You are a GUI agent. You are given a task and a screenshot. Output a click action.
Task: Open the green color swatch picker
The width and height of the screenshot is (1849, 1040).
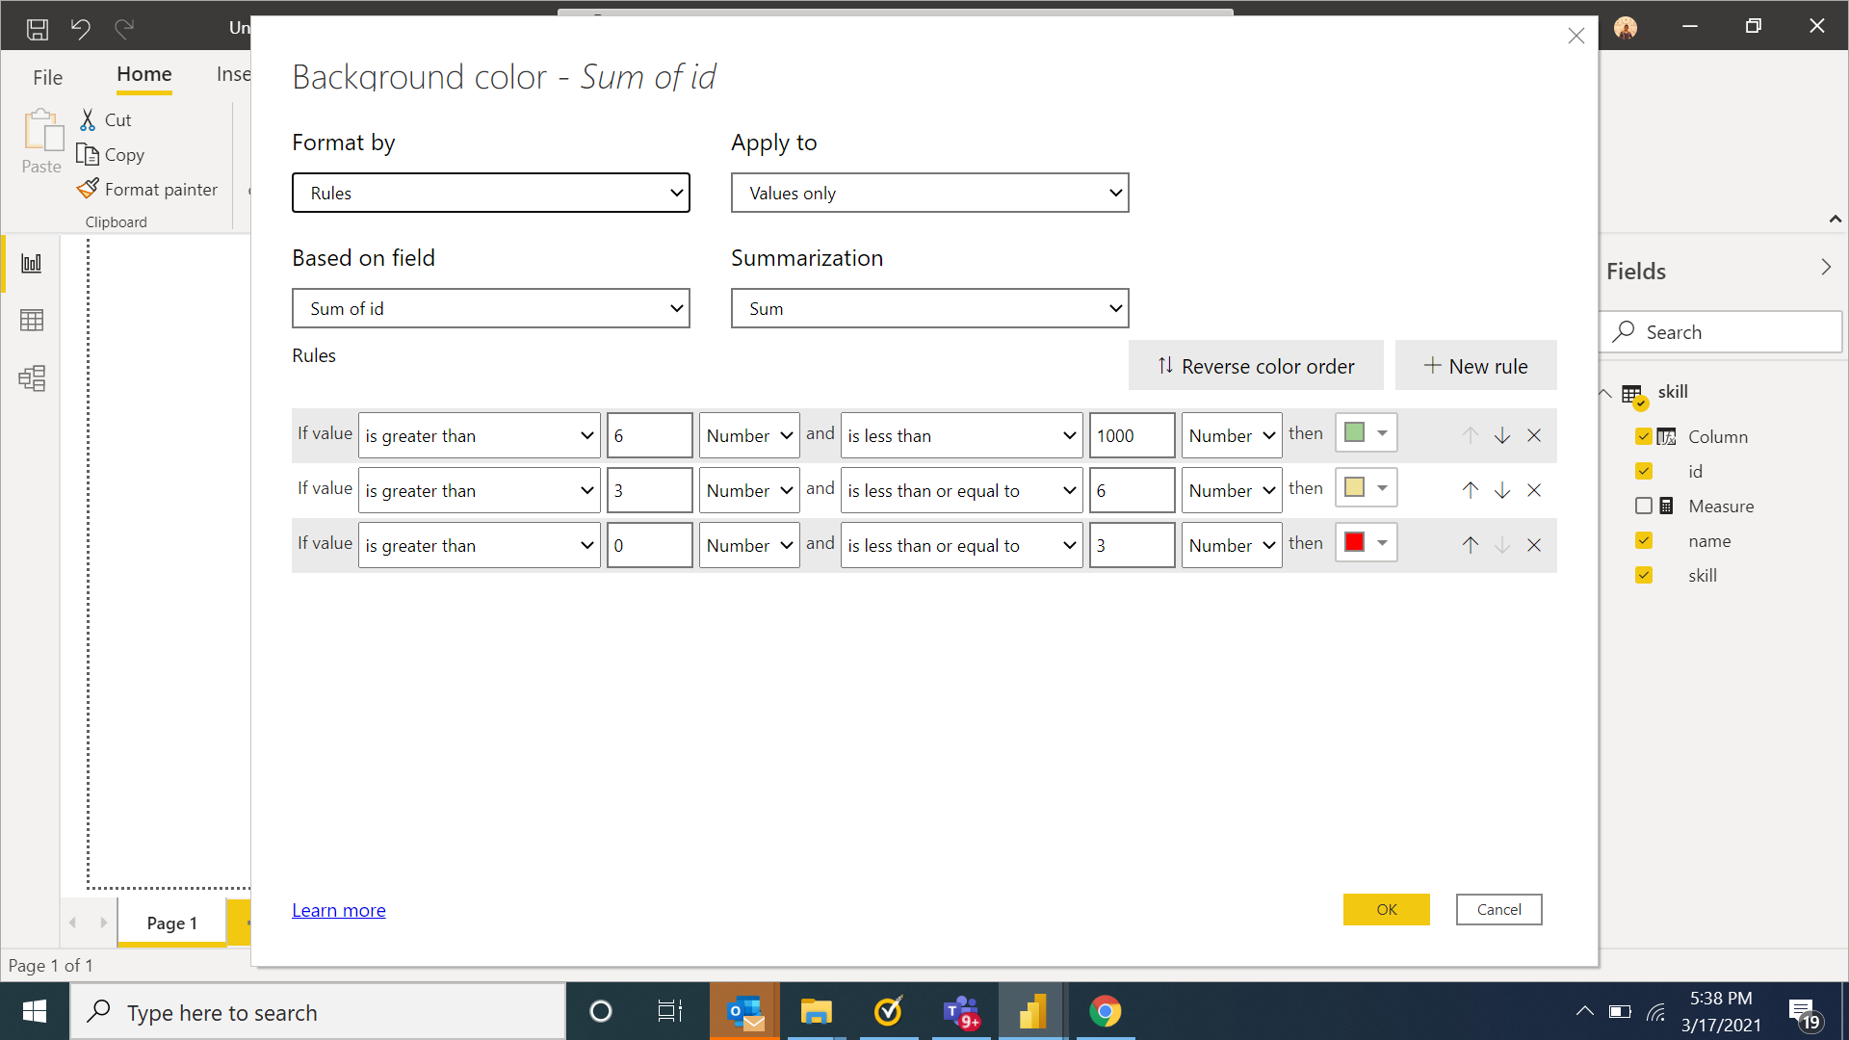coord(1366,433)
